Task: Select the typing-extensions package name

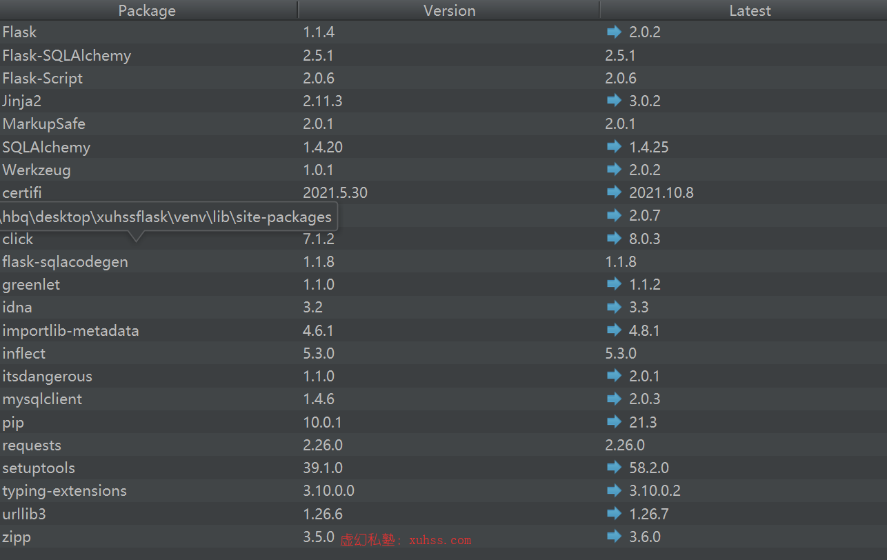Action: tap(65, 491)
